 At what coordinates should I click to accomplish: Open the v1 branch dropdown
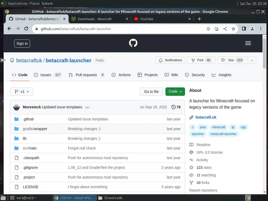coord(21,92)
